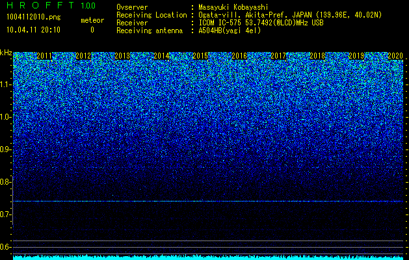Click the 0.6 kHz axis label
The width and height of the screenshot is (409, 260).
pyautogui.click(x=5, y=247)
